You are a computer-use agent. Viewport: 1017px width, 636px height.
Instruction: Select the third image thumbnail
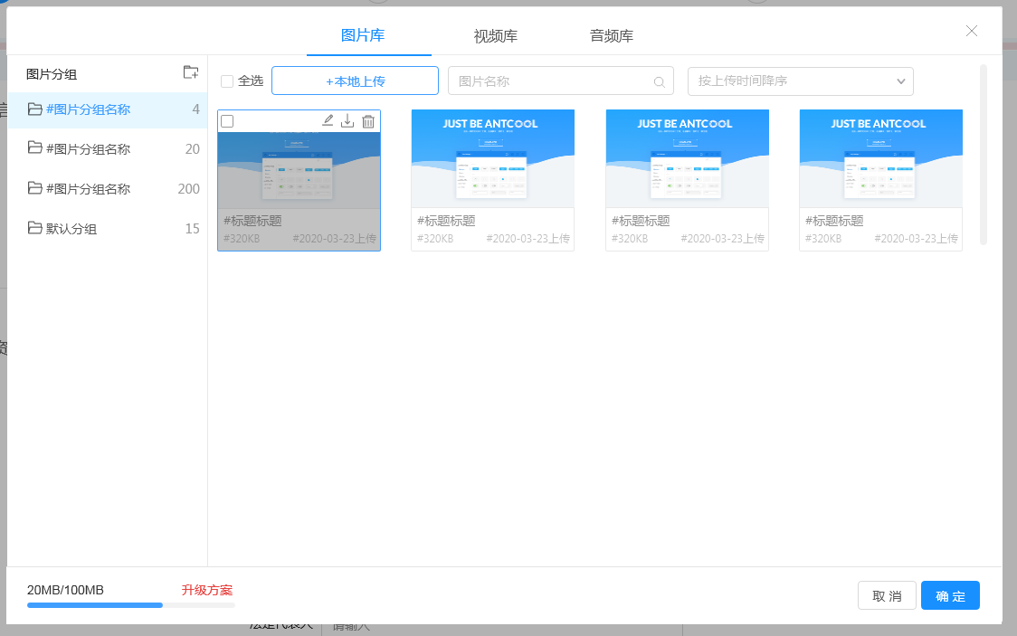(687, 158)
